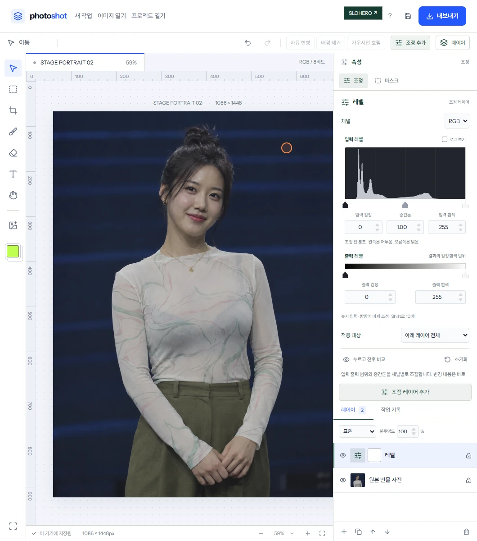Hide the 원본 인물 사진 layer
This screenshot has width=477, height=541.
coord(343,480)
